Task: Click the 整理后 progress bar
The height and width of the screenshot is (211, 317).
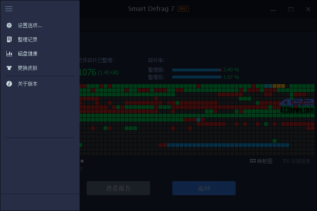Action: (196, 77)
